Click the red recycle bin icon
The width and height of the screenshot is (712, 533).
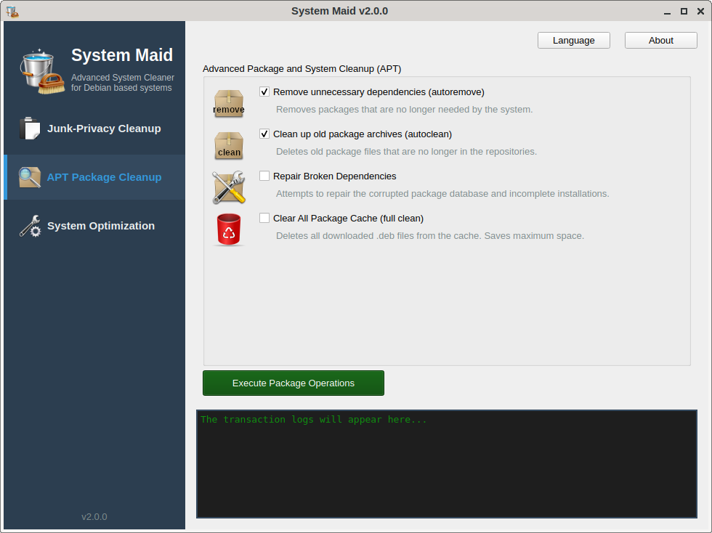(229, 229)
